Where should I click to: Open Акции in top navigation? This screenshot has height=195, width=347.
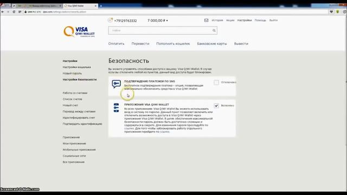pos(230,20)
